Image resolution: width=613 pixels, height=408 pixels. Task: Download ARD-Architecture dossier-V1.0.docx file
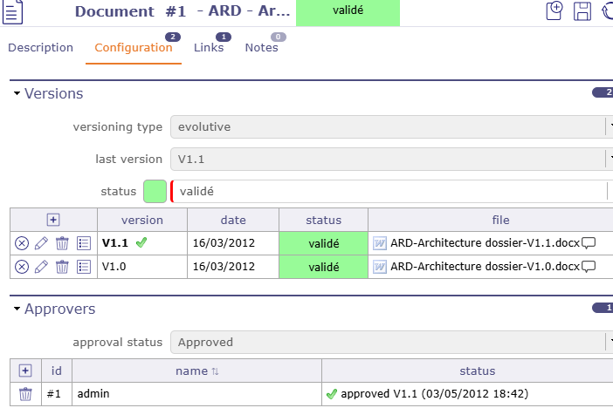click(x=482, y=267)
